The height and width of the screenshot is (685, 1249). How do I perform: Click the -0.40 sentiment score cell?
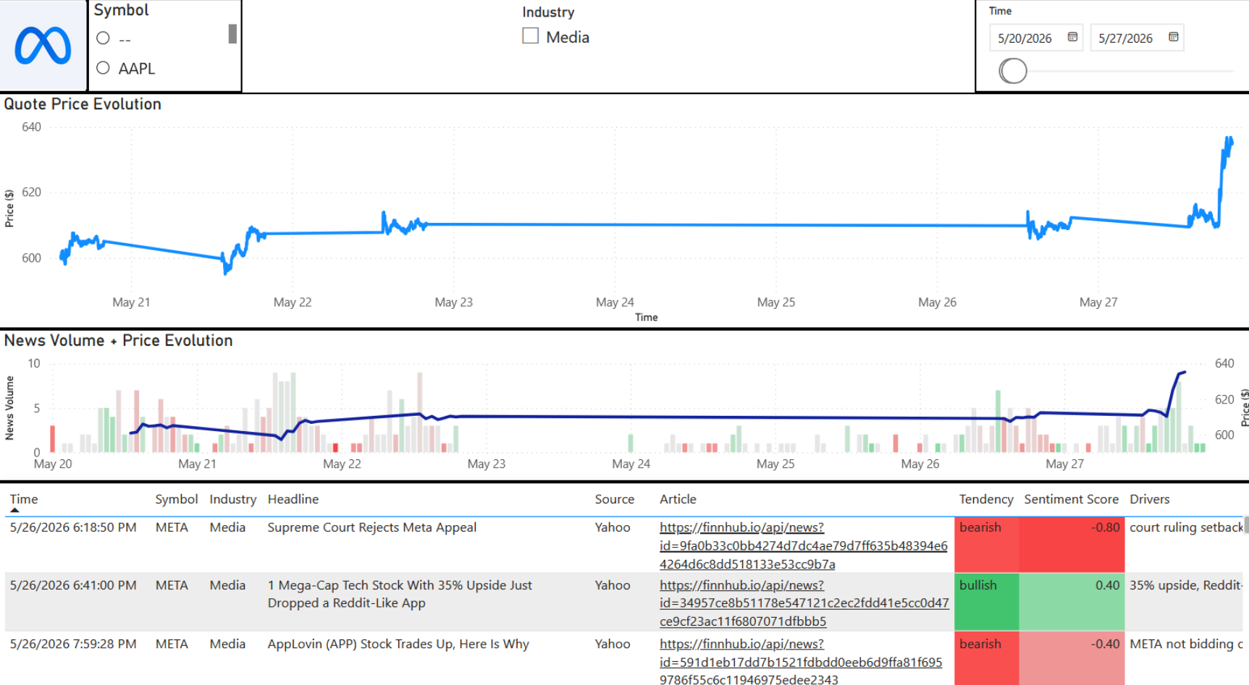point(1072,658)
